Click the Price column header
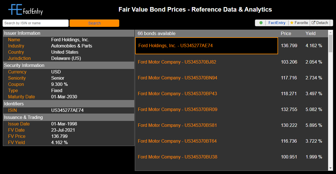The width and height of the screenshot is (336, 174). 286,33
